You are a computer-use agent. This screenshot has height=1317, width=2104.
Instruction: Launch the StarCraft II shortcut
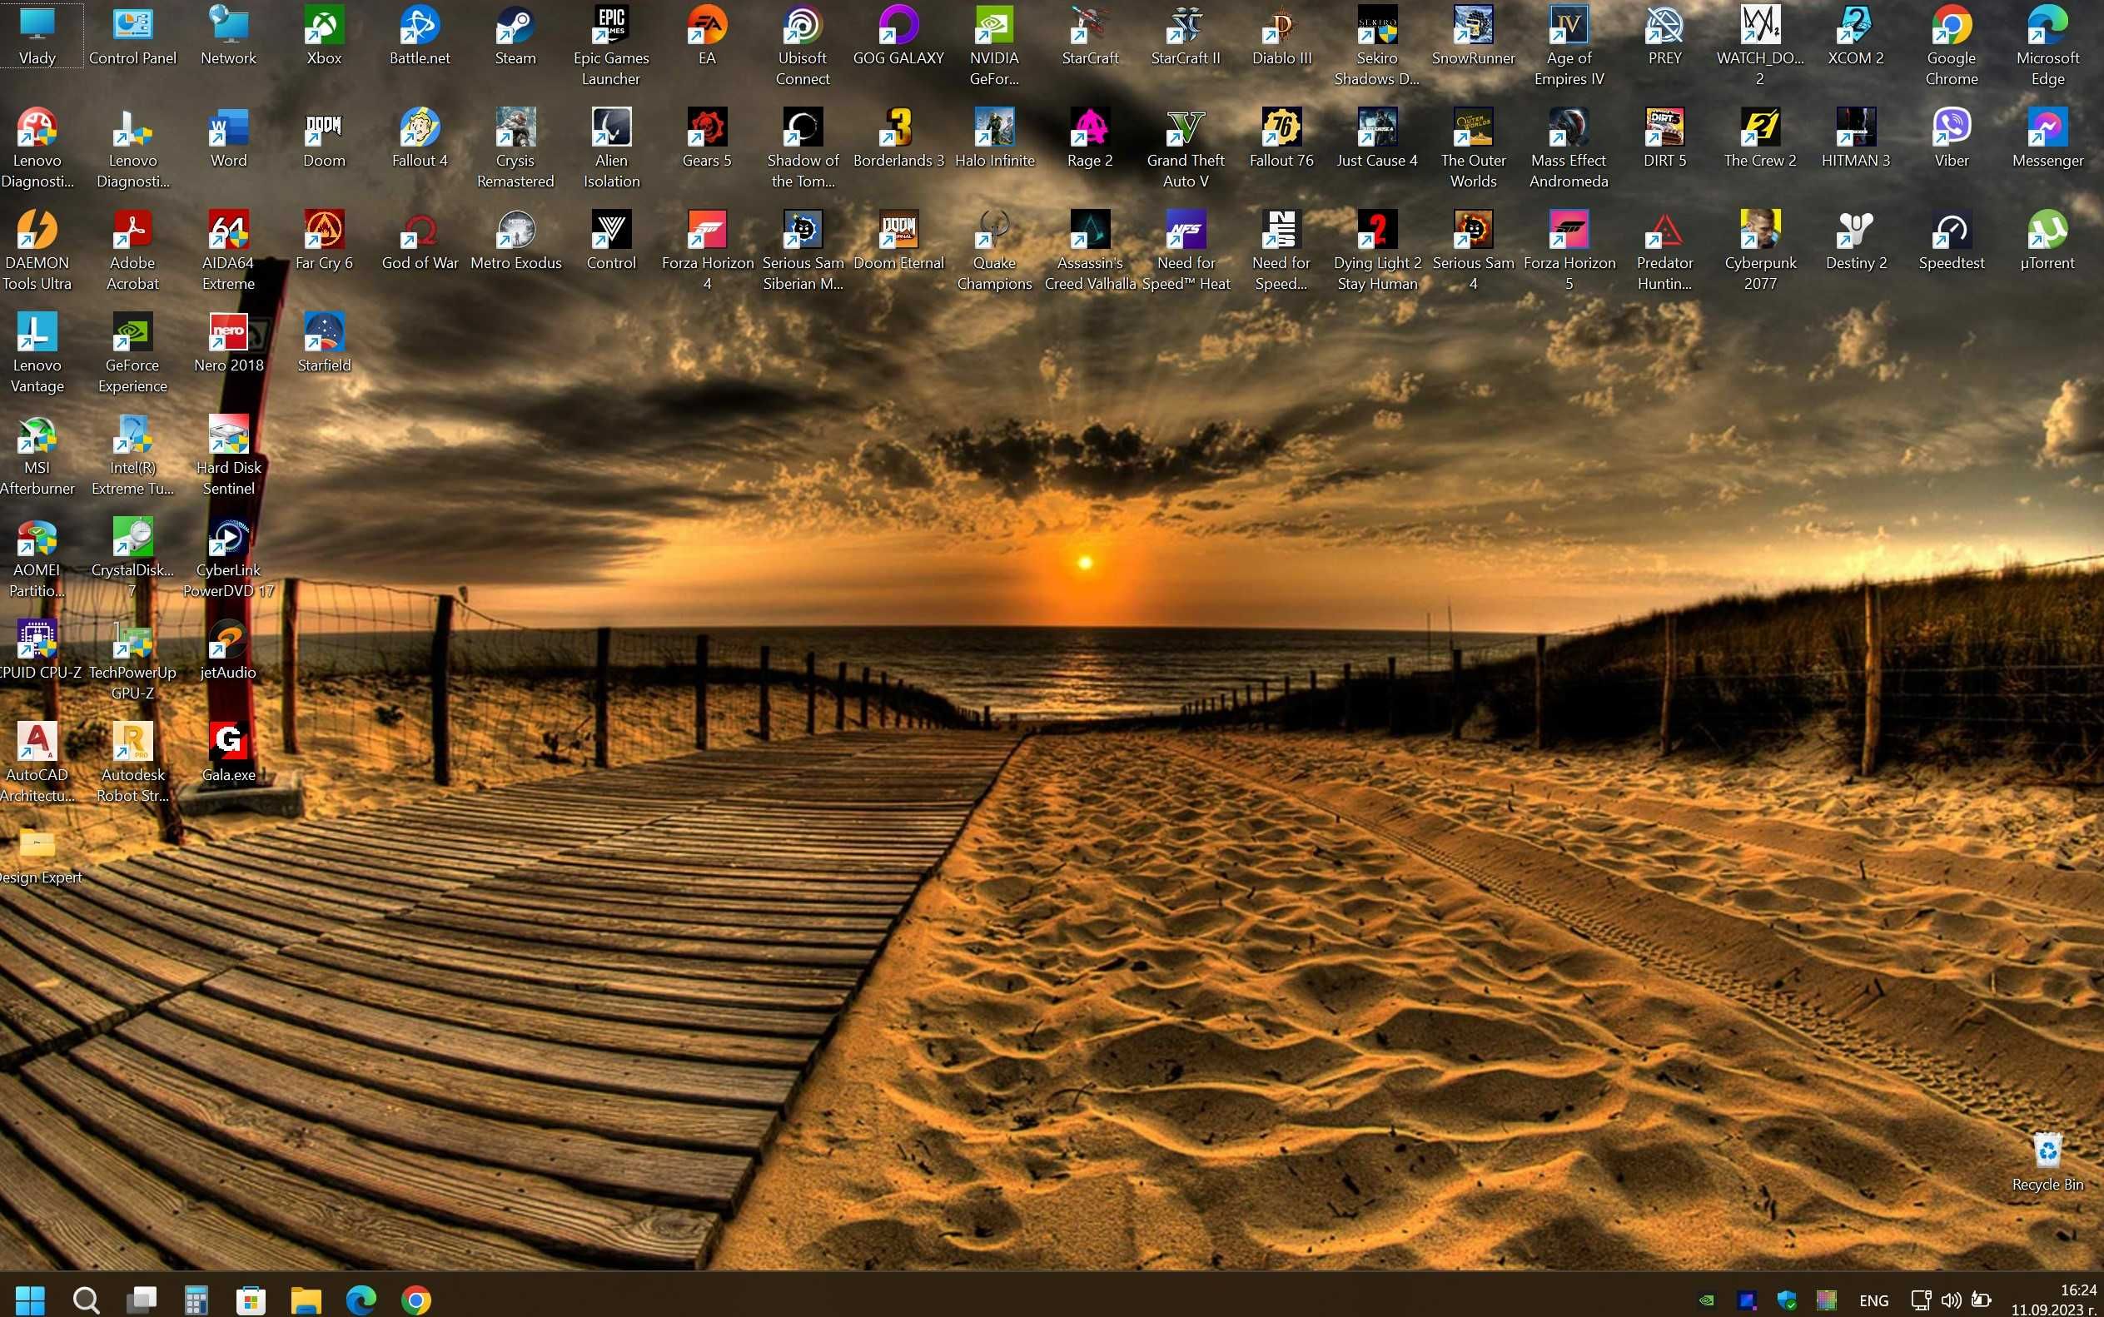[1186, 37]
